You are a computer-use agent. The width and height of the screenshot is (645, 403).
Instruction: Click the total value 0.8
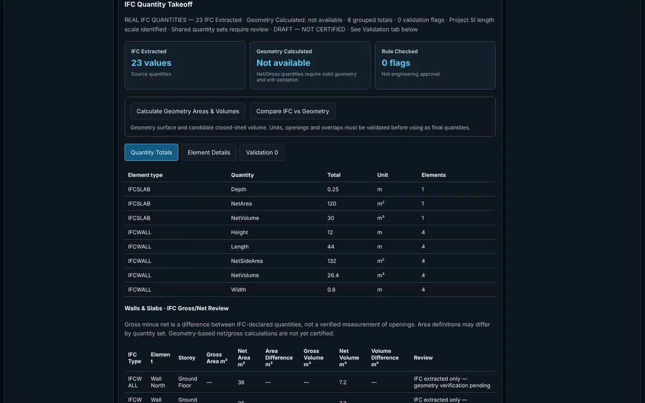331,290
